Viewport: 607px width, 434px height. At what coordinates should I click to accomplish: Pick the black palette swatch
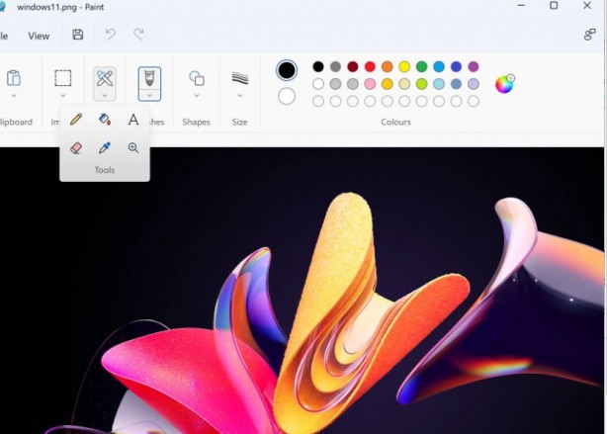click(318, 66)
